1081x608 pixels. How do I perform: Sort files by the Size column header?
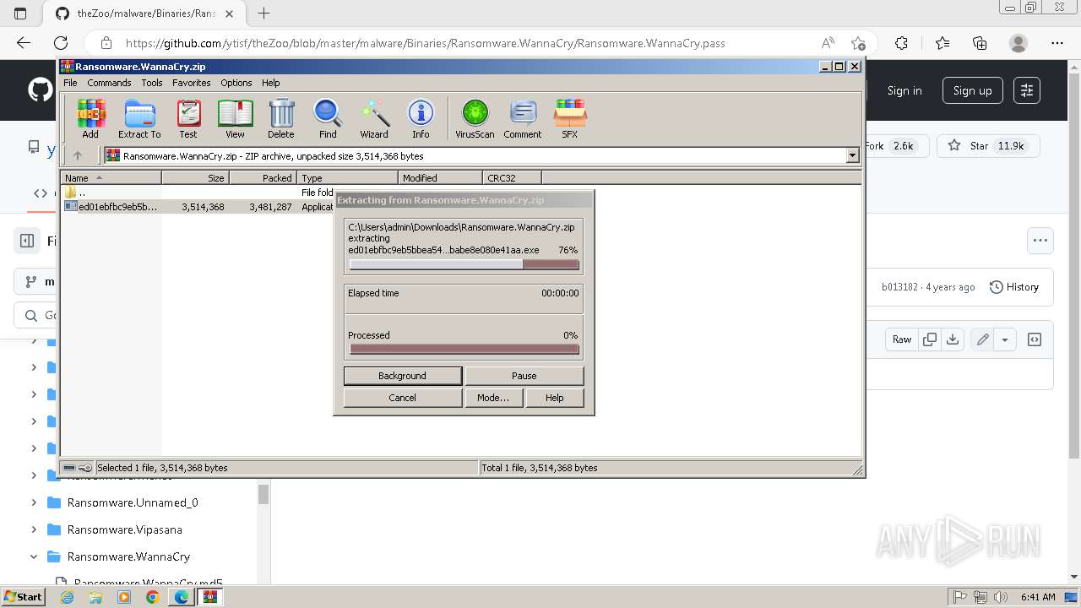195,177
